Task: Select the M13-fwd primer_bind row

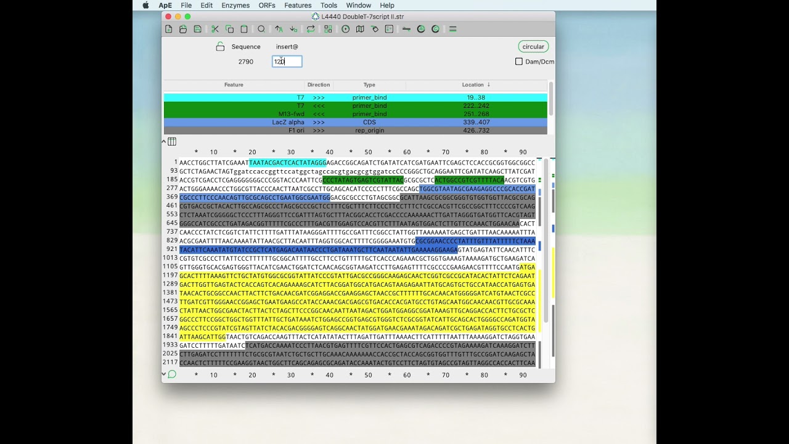Action: pyautogui.click(x=356, y=114)
